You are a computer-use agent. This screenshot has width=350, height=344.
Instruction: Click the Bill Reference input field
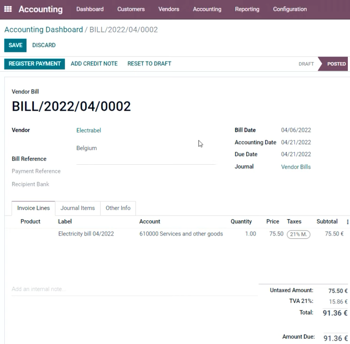(146, 160)
